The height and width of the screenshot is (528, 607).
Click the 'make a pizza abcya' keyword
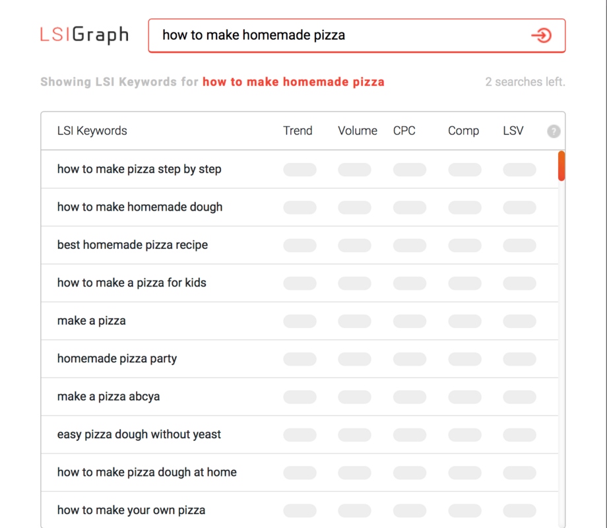(109, 397)
